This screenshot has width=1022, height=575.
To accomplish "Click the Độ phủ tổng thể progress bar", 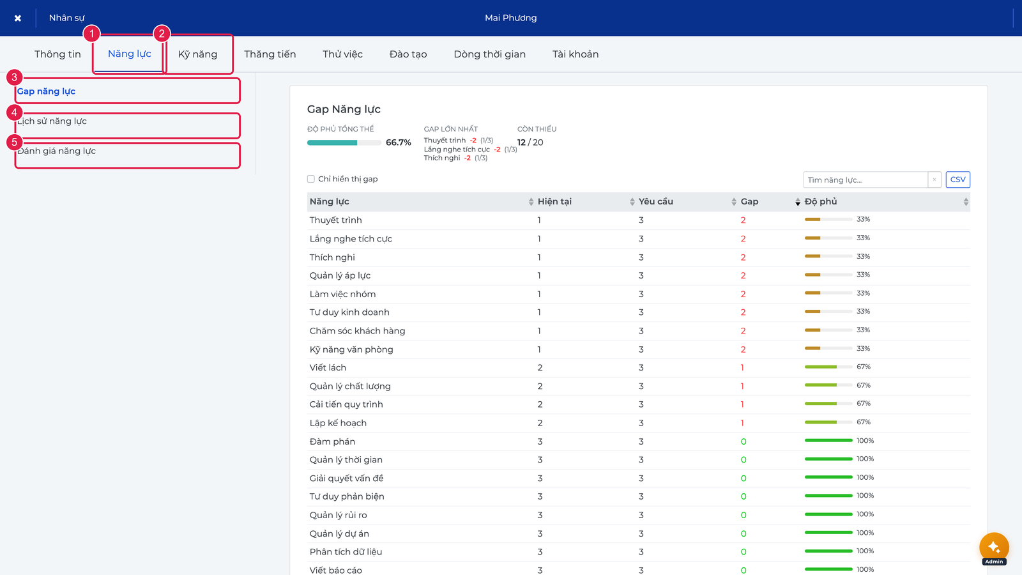I will pos(344,142).
